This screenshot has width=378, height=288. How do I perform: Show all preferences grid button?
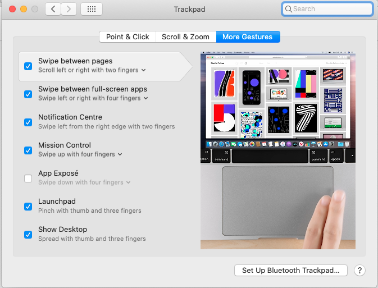point(92,9)
